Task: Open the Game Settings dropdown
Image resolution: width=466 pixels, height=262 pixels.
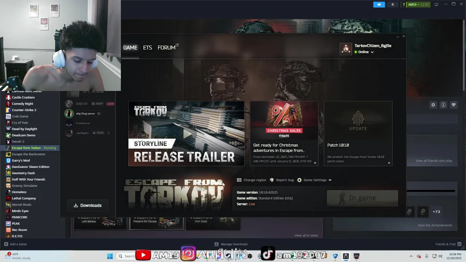Action: (x=315, y=180)
